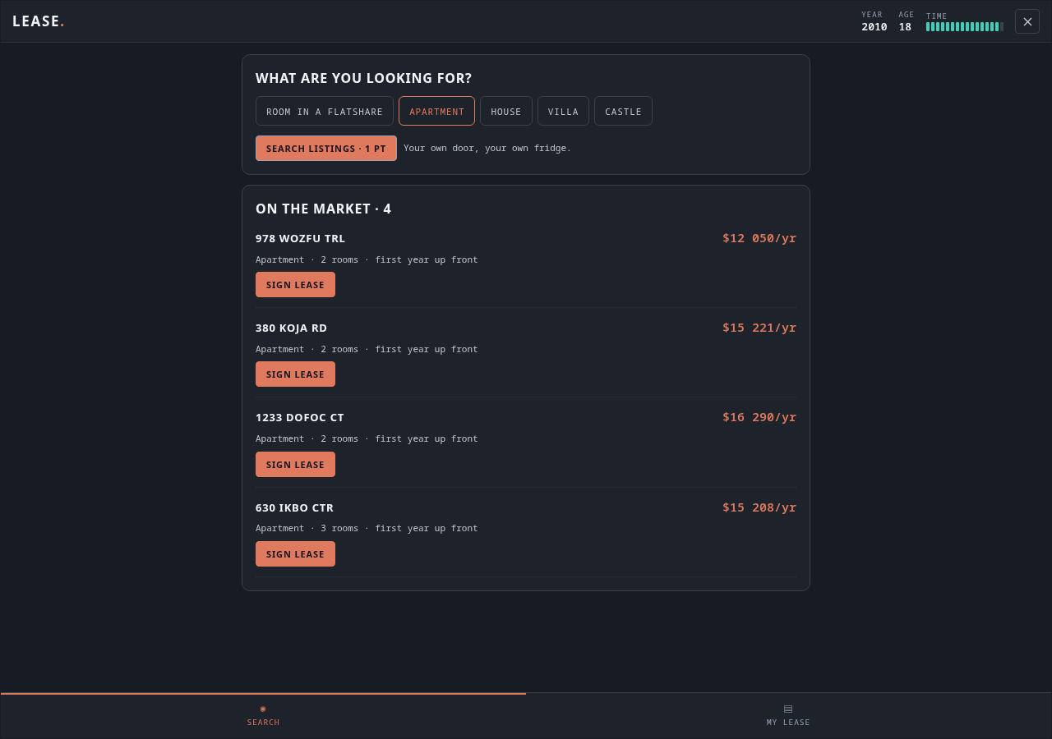This screenshot has width=1052, height=739.
Task: Choose the House property type
Action: pos(506,111)
